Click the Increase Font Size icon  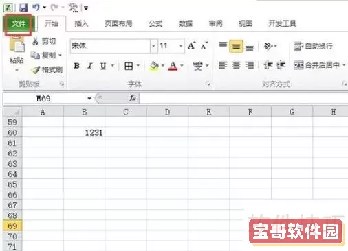click(192, 45)
